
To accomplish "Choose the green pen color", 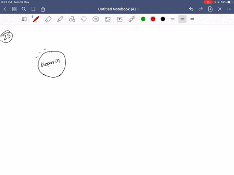I will click(143, 19).
